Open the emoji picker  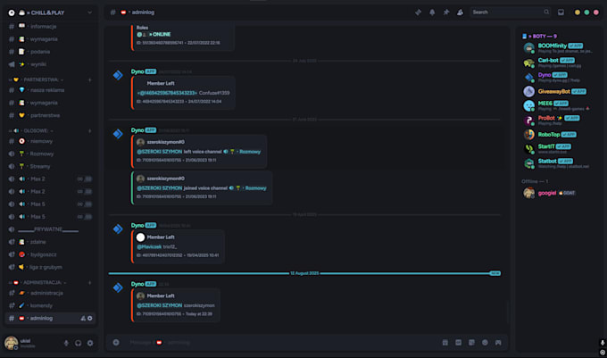pos(485,343)
